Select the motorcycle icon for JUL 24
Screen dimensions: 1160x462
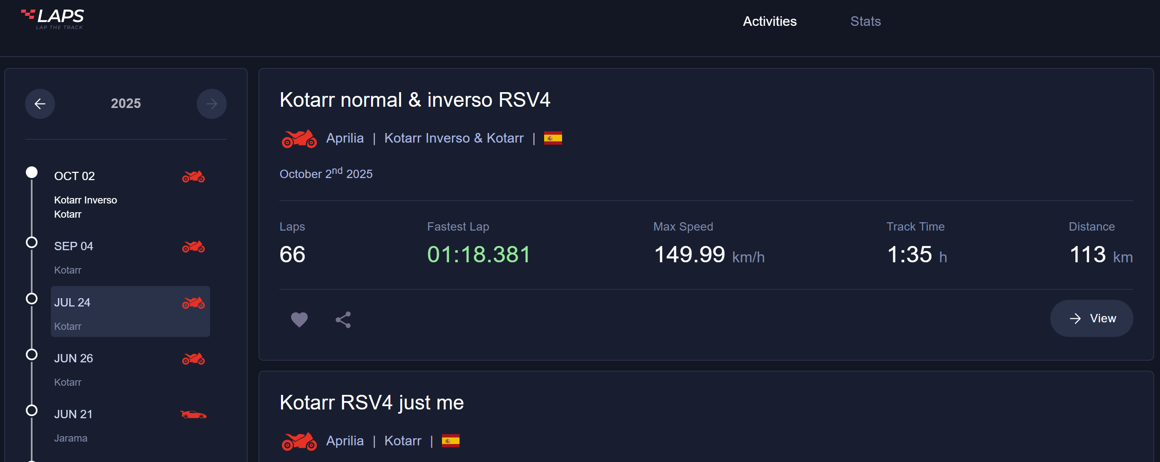coord(193,303)
